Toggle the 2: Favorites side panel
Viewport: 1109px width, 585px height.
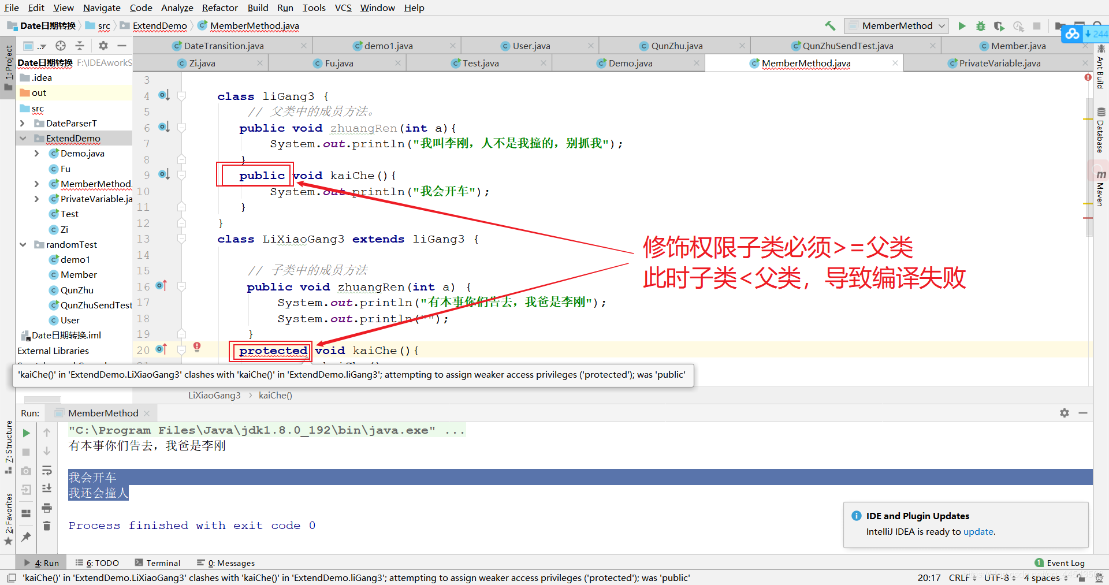8,519
